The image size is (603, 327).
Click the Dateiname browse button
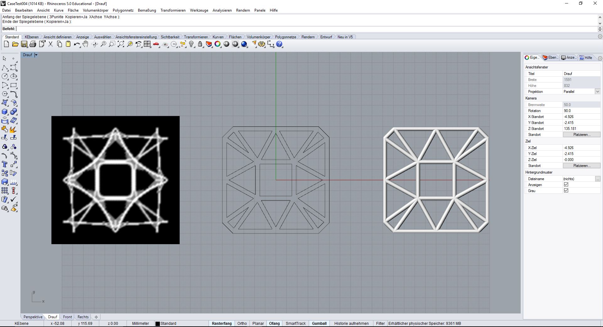[x=597, y=179]
